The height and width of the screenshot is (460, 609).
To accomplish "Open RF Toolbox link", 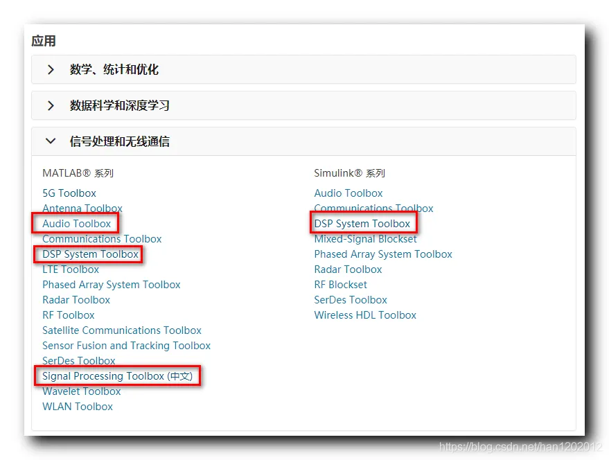I will 69,315.
